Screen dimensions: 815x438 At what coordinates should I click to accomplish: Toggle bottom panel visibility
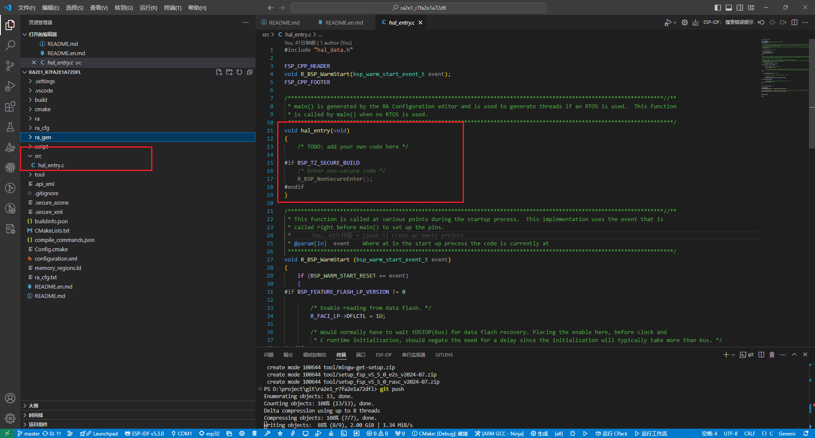coord(729,8)
